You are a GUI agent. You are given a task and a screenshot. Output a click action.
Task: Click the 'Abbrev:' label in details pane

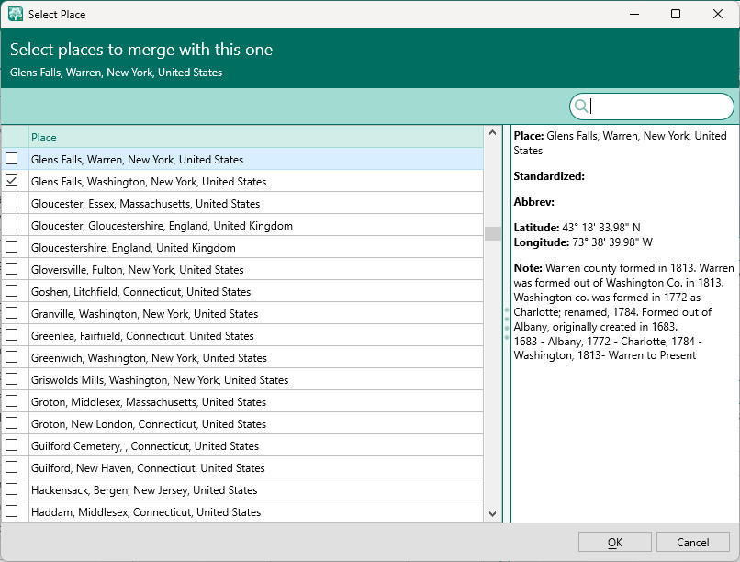click(x=533, y=201)
